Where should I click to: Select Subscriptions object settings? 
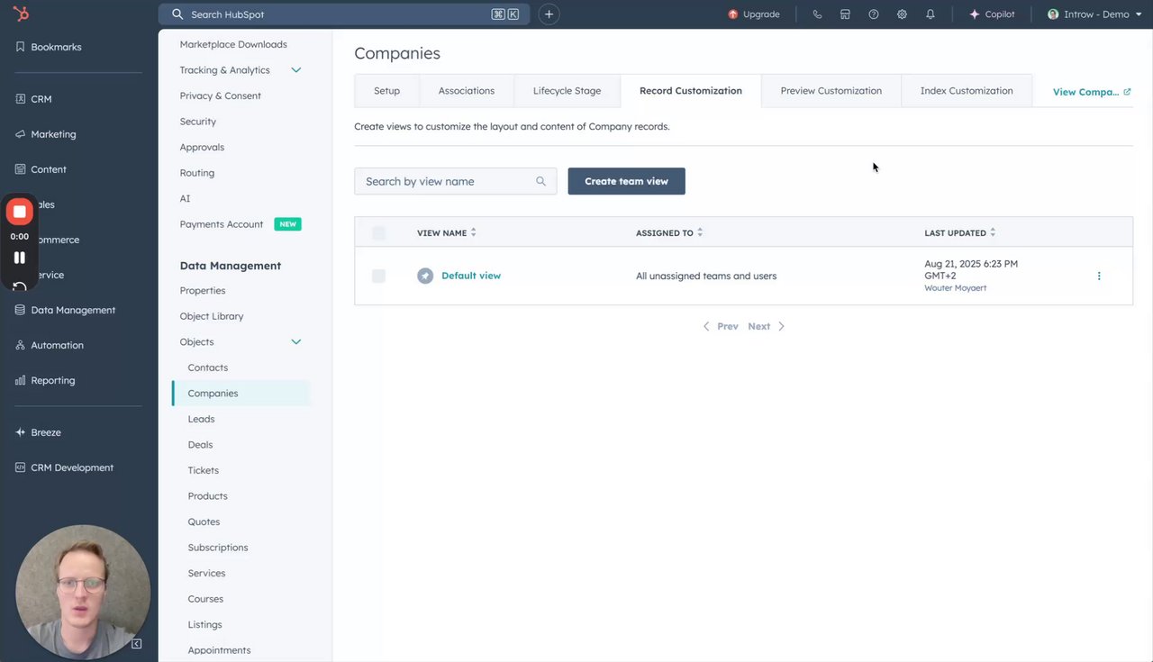point(218,548)
